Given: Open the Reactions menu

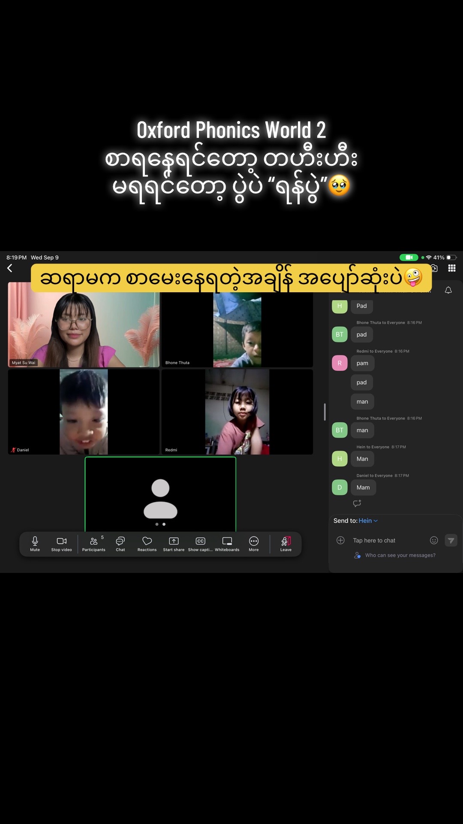Looking at the screenshot, I should 147,544.
